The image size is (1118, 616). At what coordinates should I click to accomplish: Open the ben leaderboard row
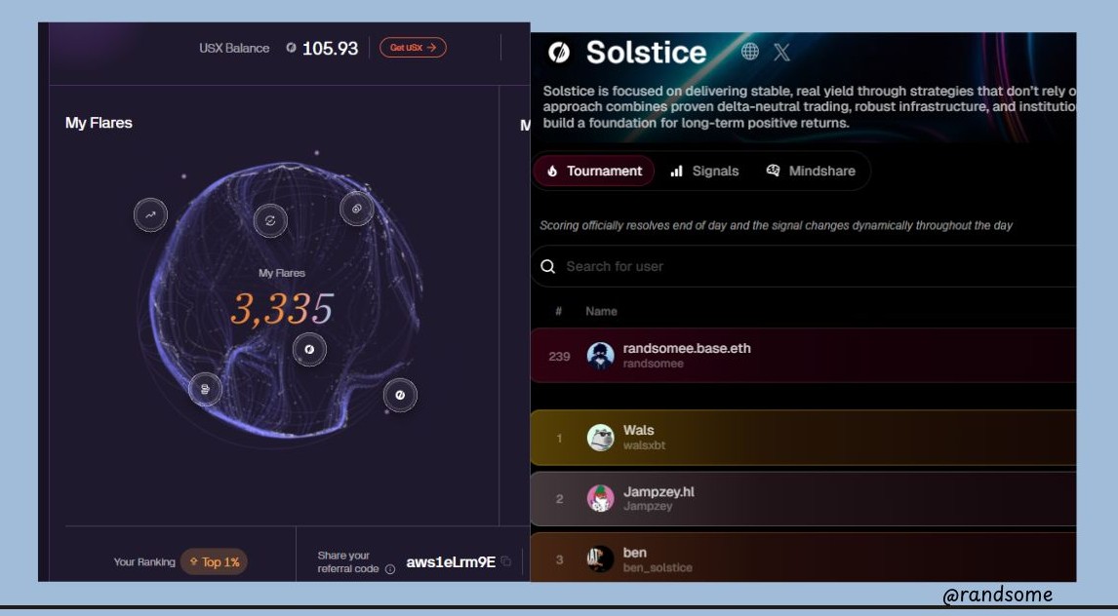pyautogui.click(x=803, y=558)
